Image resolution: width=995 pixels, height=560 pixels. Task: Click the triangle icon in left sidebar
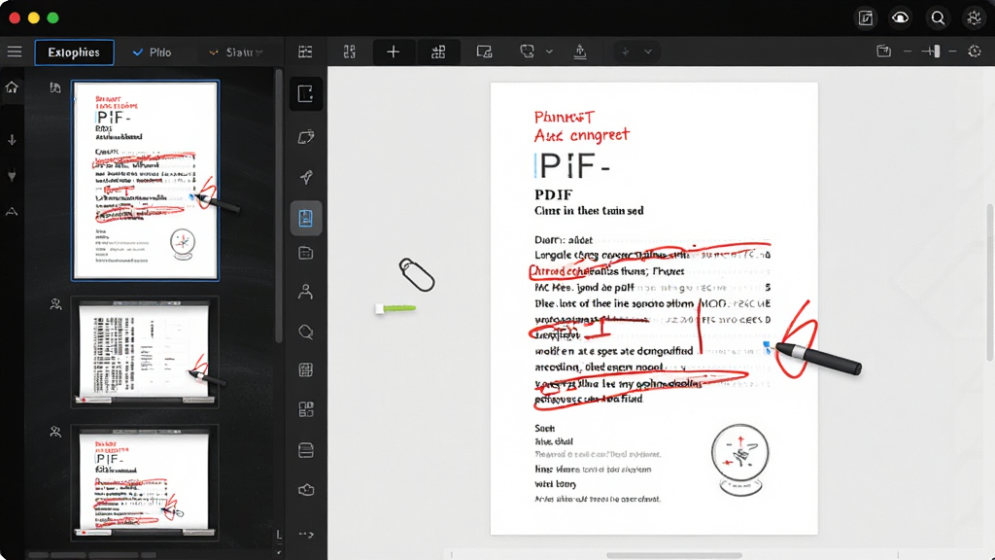click(12, 211)
